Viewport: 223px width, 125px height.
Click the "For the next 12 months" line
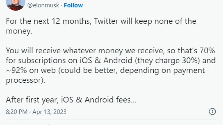click(x=101, y=21)
